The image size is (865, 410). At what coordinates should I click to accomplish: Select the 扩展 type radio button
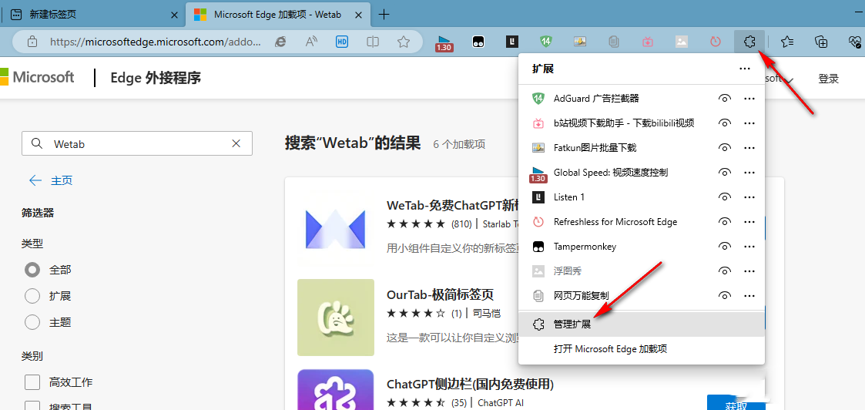(32, 296)
